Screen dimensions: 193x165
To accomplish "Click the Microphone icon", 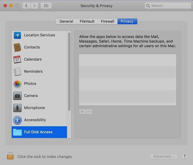I will (x=17, y=108).
